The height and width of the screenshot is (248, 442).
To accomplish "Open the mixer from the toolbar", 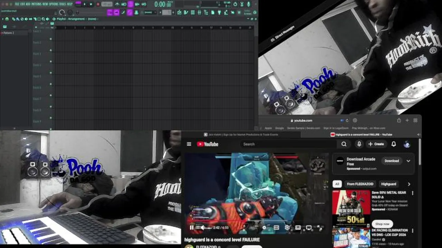I will tap(199, 12).
